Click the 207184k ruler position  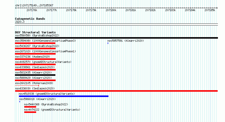pos(190,10)
